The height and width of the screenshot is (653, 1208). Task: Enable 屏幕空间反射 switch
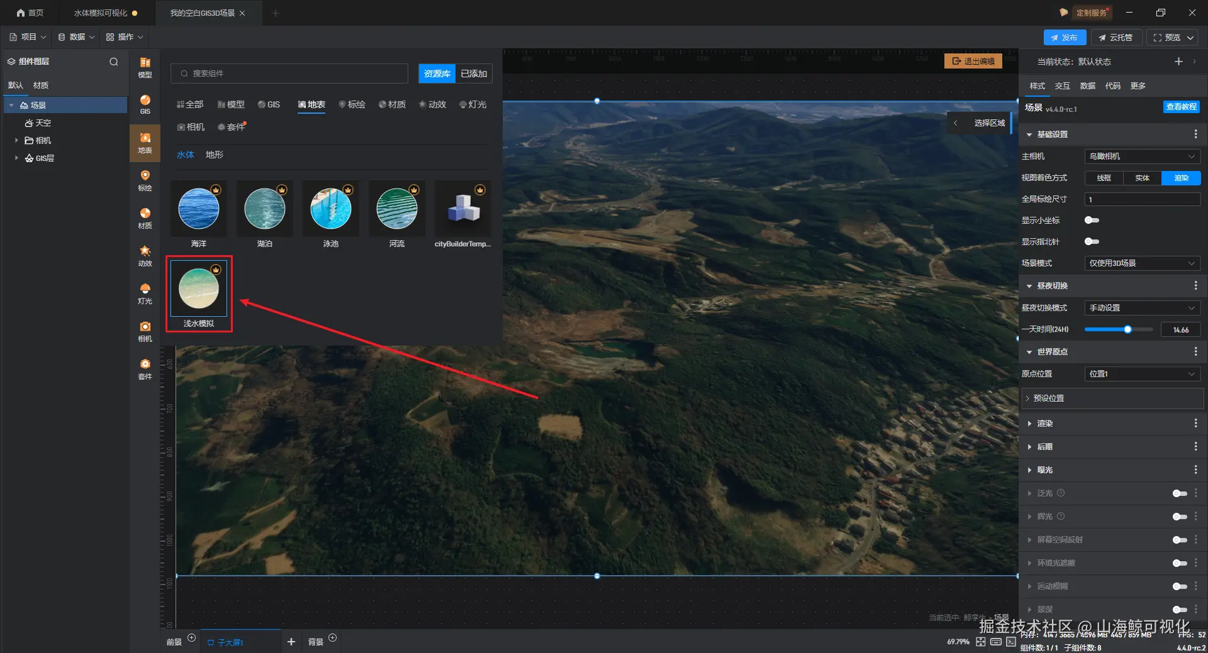coord(1180,540)
